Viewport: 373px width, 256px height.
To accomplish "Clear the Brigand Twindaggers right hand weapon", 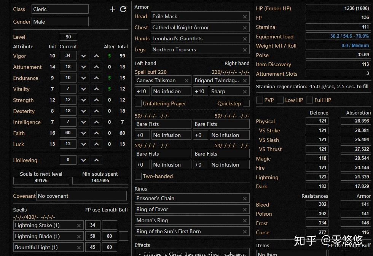I will click(244, 81).
